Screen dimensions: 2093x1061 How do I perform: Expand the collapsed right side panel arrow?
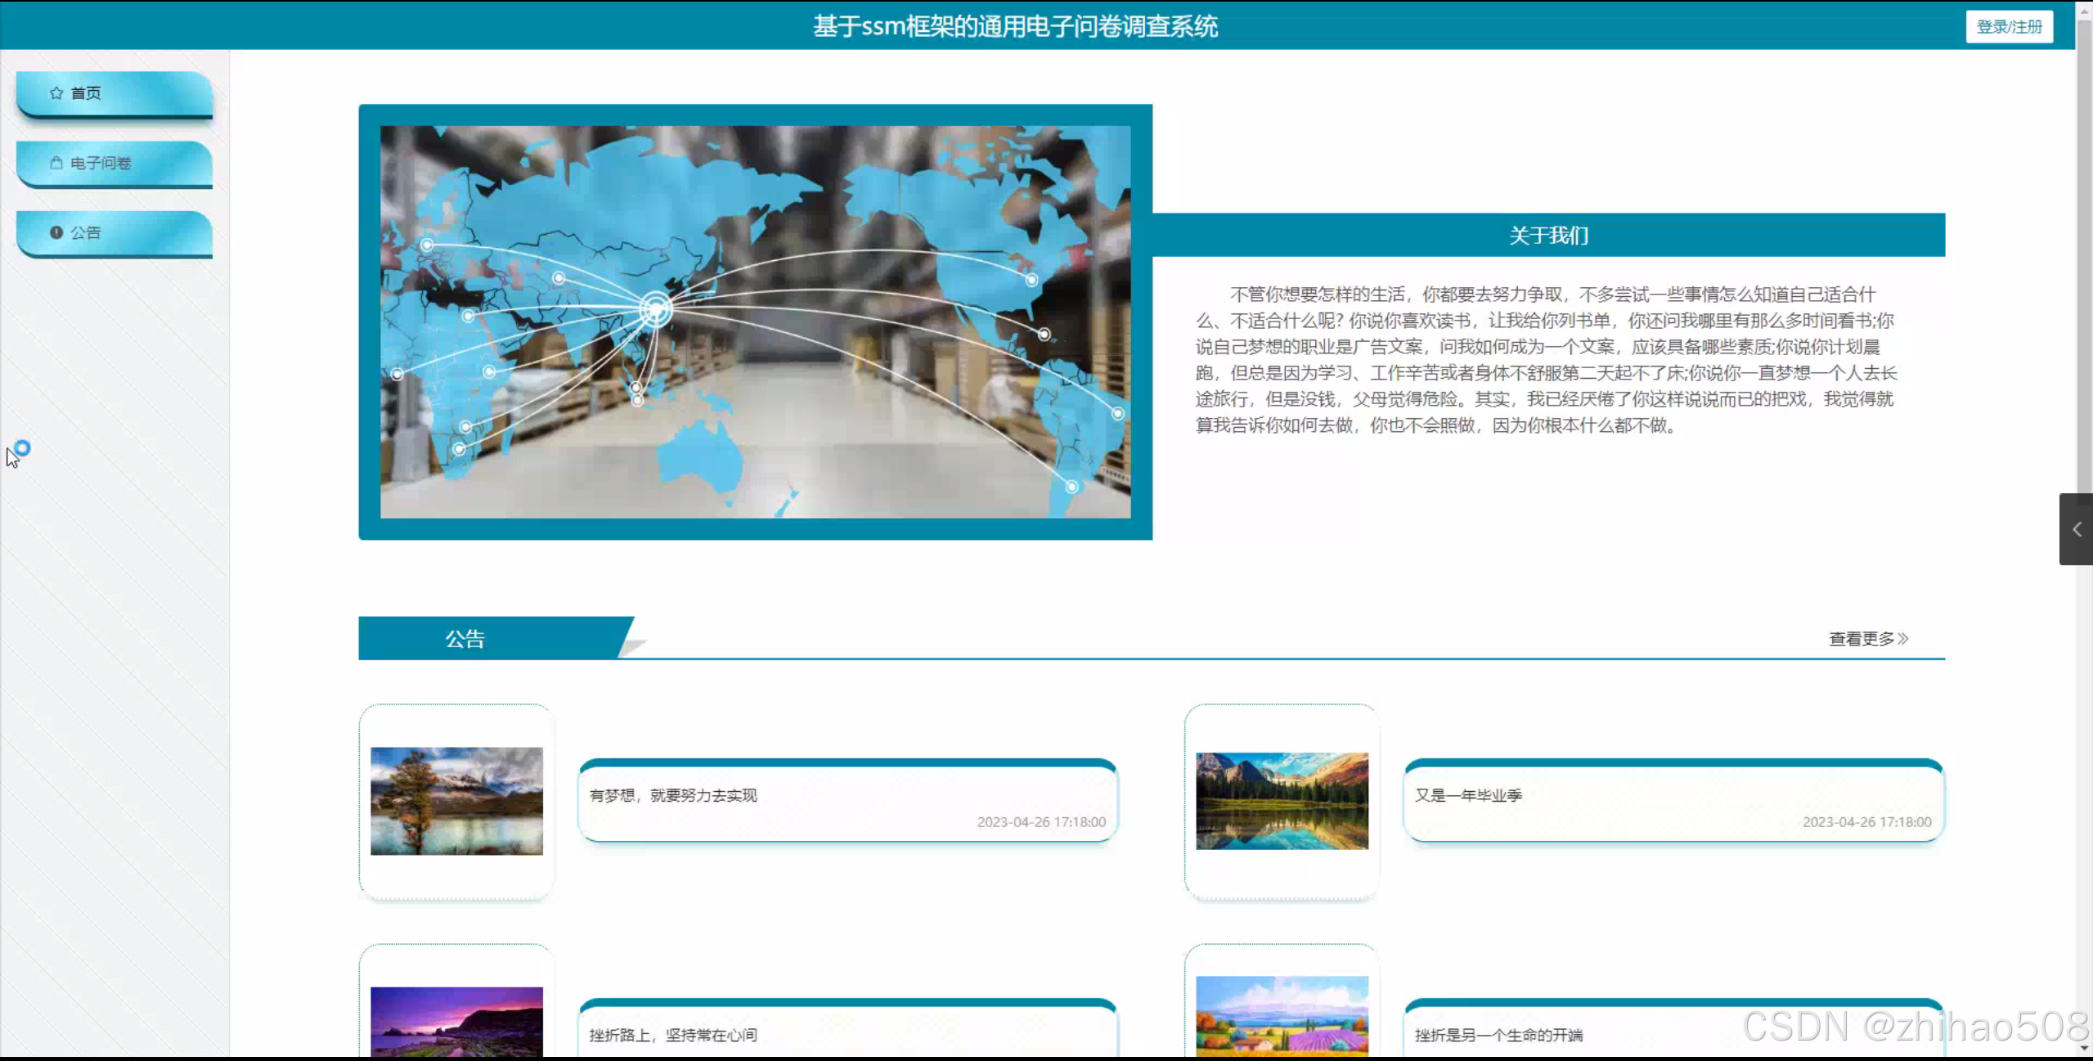[x=2076, y=529]
